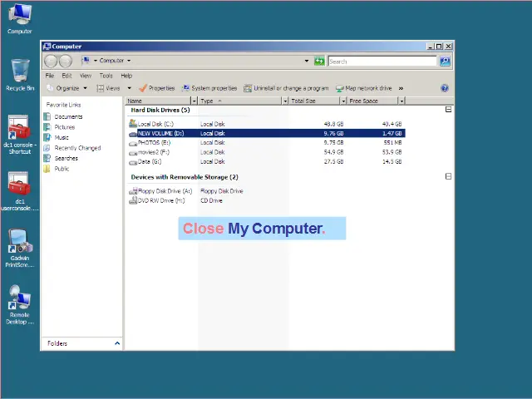Select the 54.9 GB total size cell
Screen dimensions: 532x399
pyautogui.click(x=333, y=152)
